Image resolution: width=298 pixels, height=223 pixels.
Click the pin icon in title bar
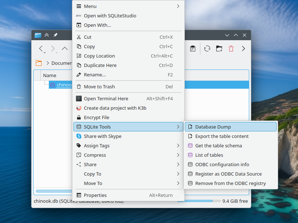[x=55, y=35]
